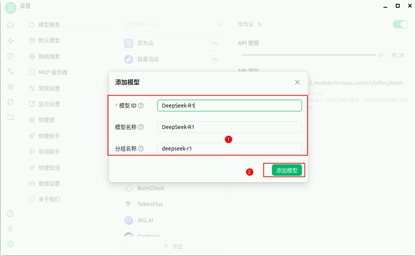Click the green 添加模型 button
Screen dimensions: 415x256
287,170
